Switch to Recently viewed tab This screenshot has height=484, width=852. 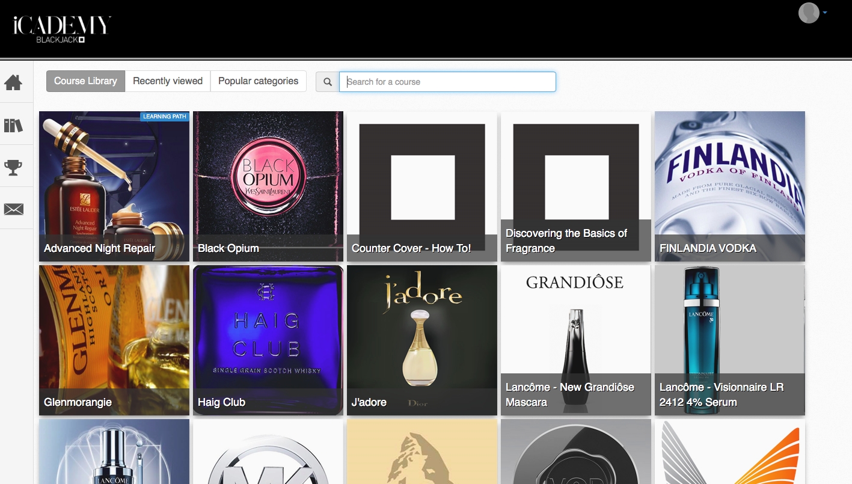tap(168, 81)
